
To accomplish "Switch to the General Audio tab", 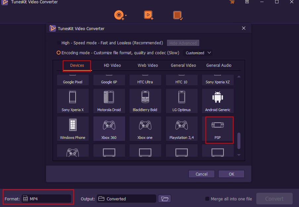I will click(219, 65).
